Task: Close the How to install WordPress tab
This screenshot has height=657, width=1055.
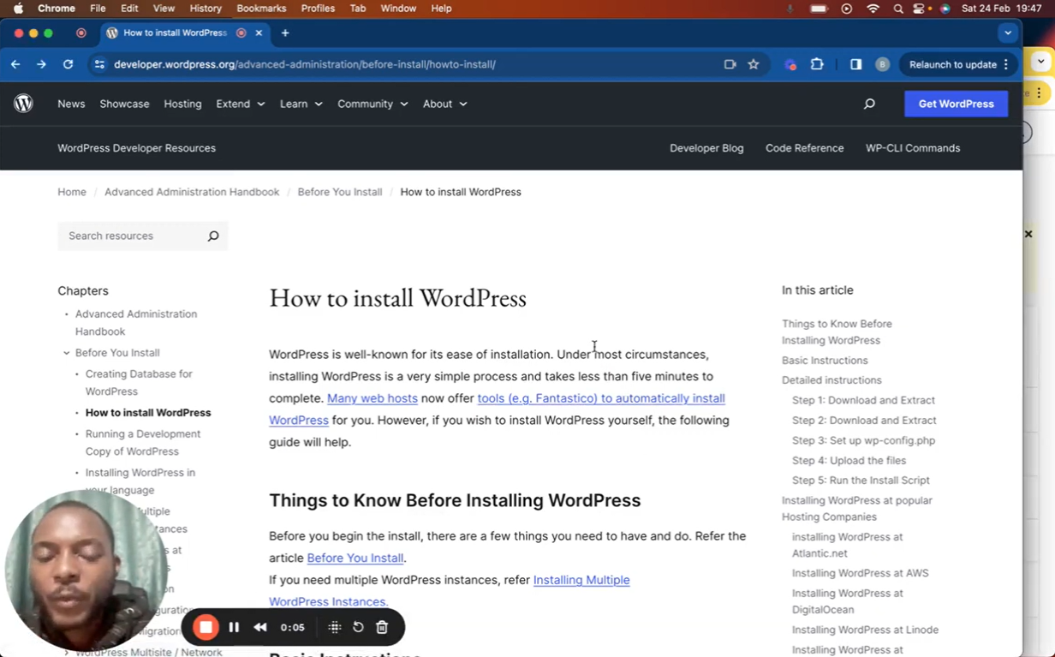Action: point(259,33)
